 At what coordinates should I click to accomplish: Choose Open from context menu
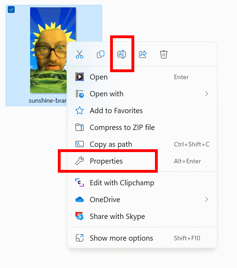click(x=142, y=77)
